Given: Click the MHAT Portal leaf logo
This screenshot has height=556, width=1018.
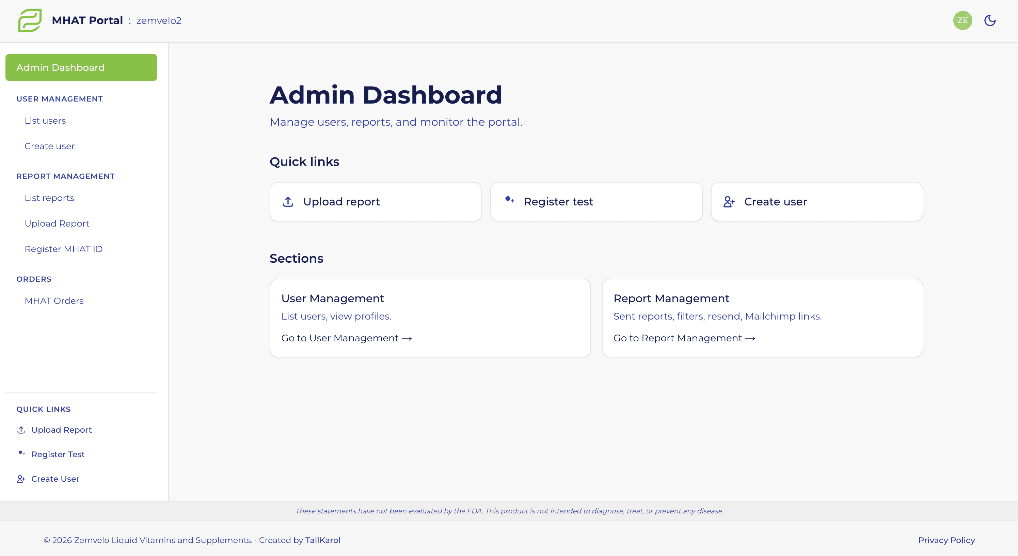Looking at the screenshot, I should pos(29,20).
